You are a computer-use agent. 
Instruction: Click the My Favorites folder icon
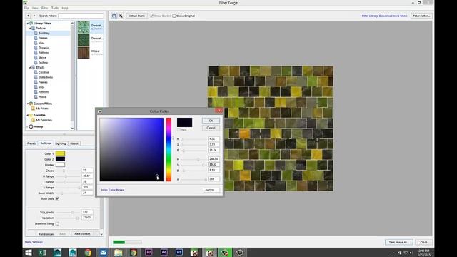[34, 120]
